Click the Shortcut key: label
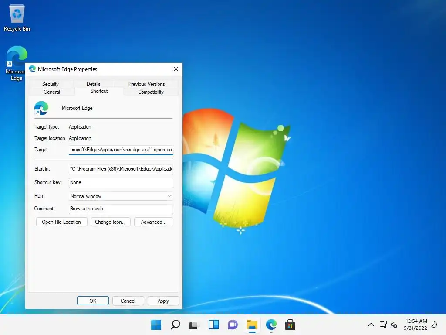Screen dimensions: 446x335 tap(48, 182)
